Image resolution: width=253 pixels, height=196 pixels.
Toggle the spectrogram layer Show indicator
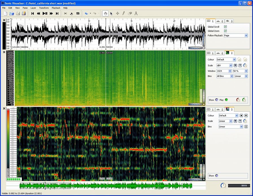click(217, 100)
